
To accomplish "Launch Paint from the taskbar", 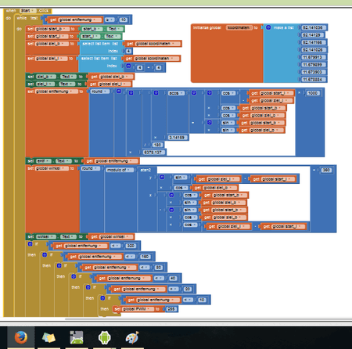I will point(132,337).
